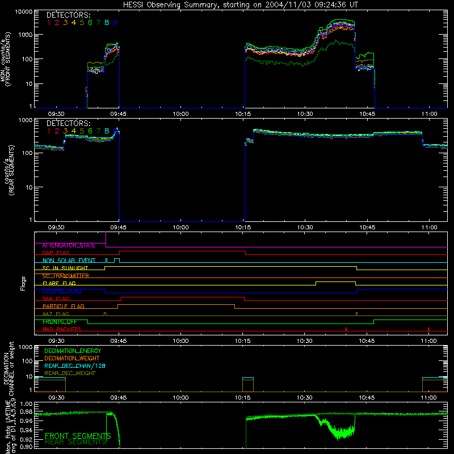The image size is (454, 454).
Task: Click 10:30 tick label under flags plot
Action: [305, 341]
